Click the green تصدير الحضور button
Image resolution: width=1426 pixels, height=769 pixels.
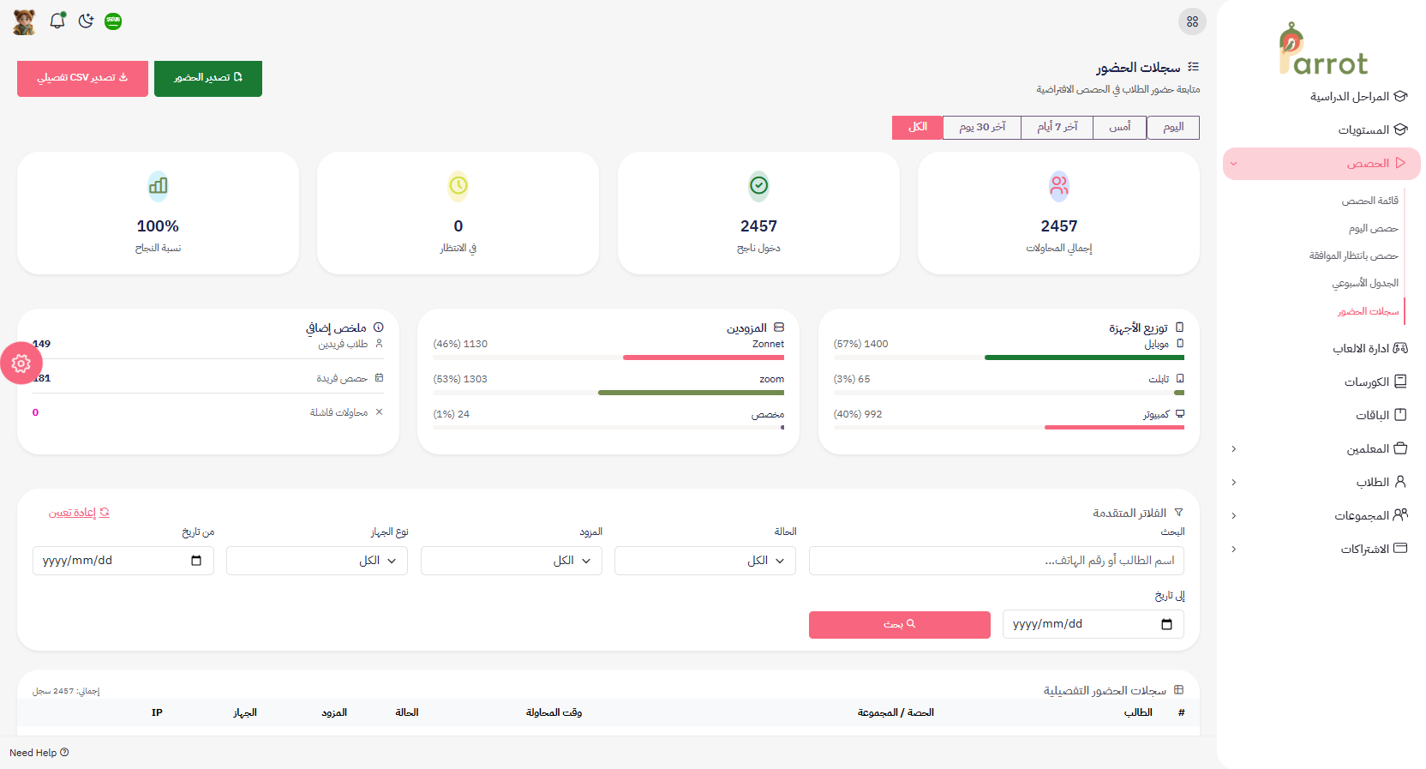click(208, 78)
